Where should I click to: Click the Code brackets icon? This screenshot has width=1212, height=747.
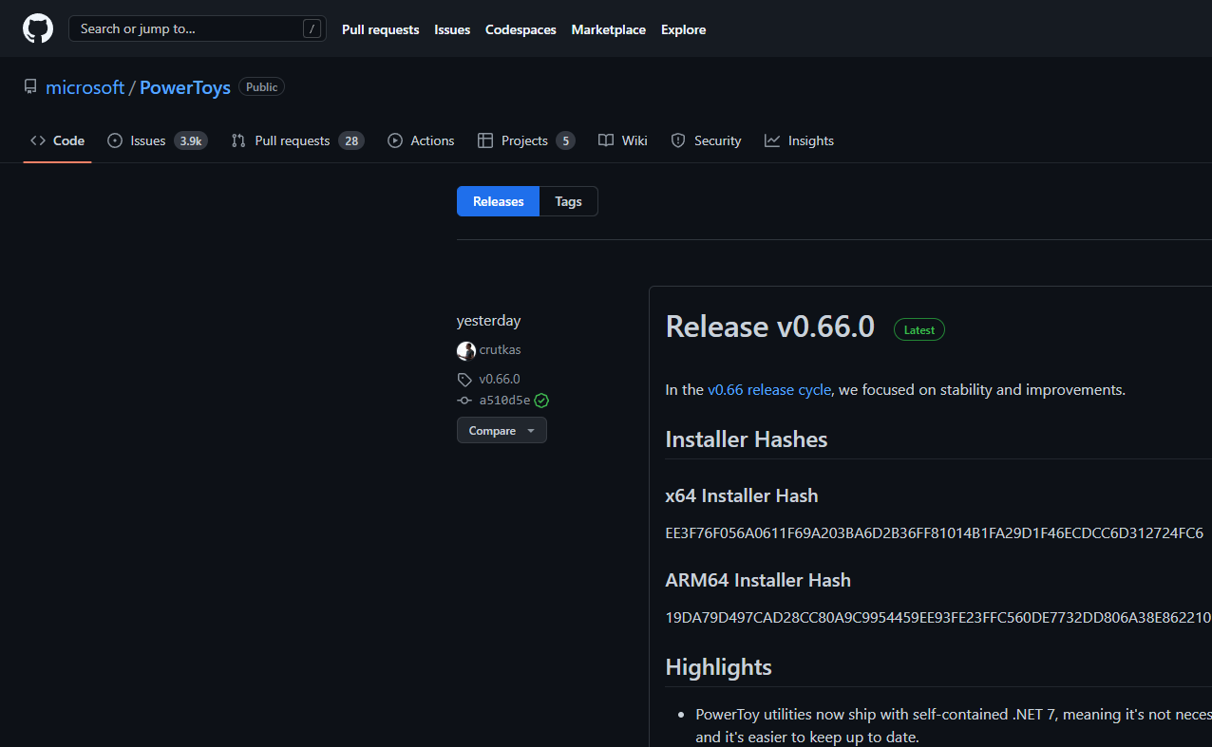click(x=38, y=140)
